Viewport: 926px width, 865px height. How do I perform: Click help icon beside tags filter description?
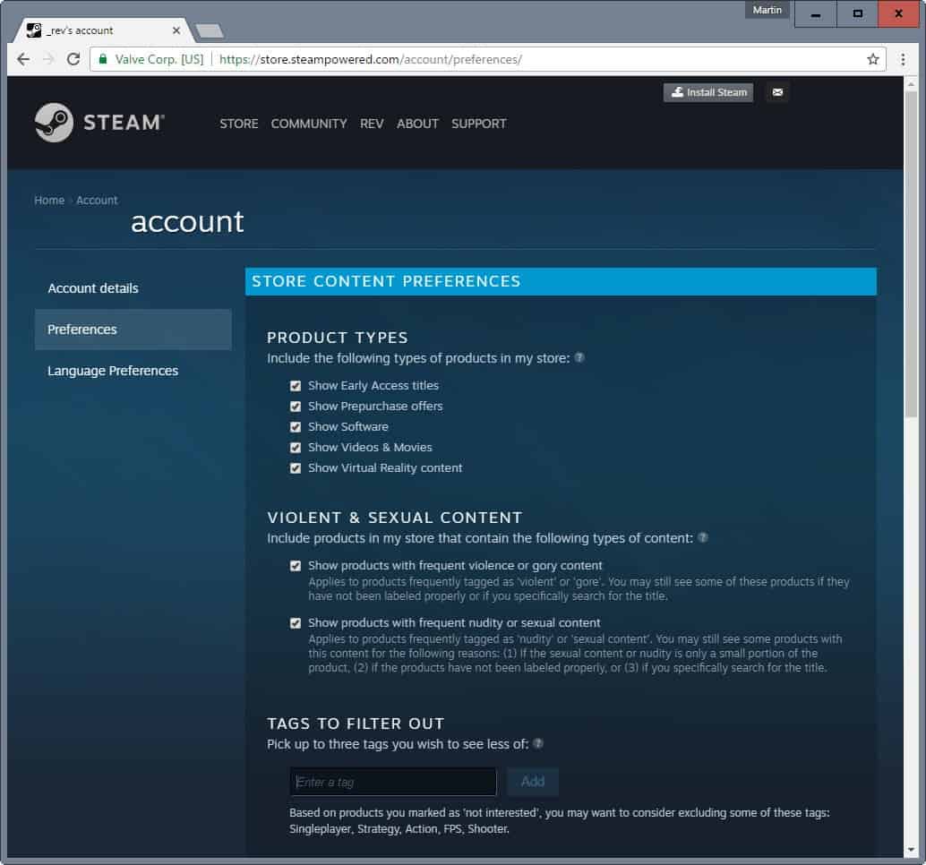pyautogui.click(x=537, y=743)
